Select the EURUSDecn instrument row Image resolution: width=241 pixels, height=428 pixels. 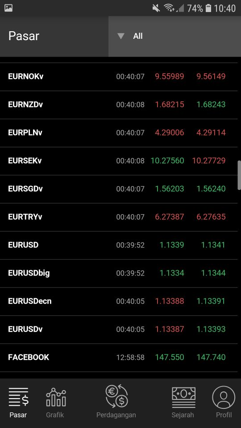[x=119, y=301]
